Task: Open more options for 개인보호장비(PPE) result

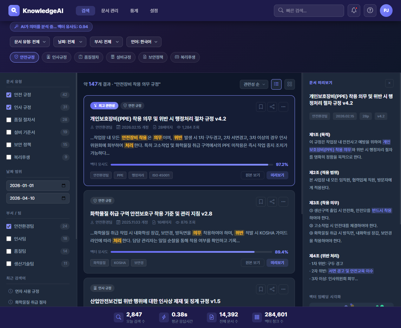Action: pyautogui.click(x=283, y=107)
